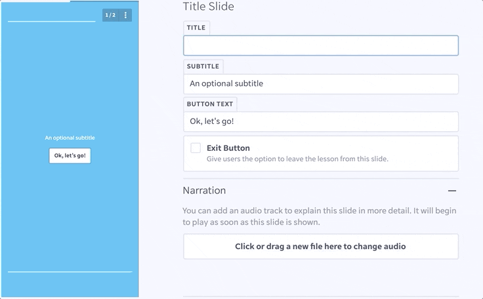Focus the Button Text input field
The height and width of the screenshot is (299, 483).
point(320,122)
